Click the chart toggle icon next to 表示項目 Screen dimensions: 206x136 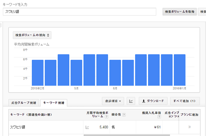pyautogui.click(x=131, y=101)
